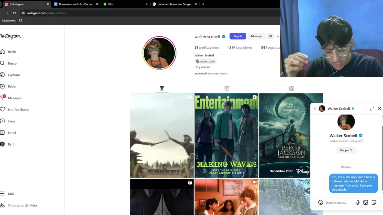Select the tagged photos tab
The height and width of the screenshot is (215, 383).
(x=292, y=88)
